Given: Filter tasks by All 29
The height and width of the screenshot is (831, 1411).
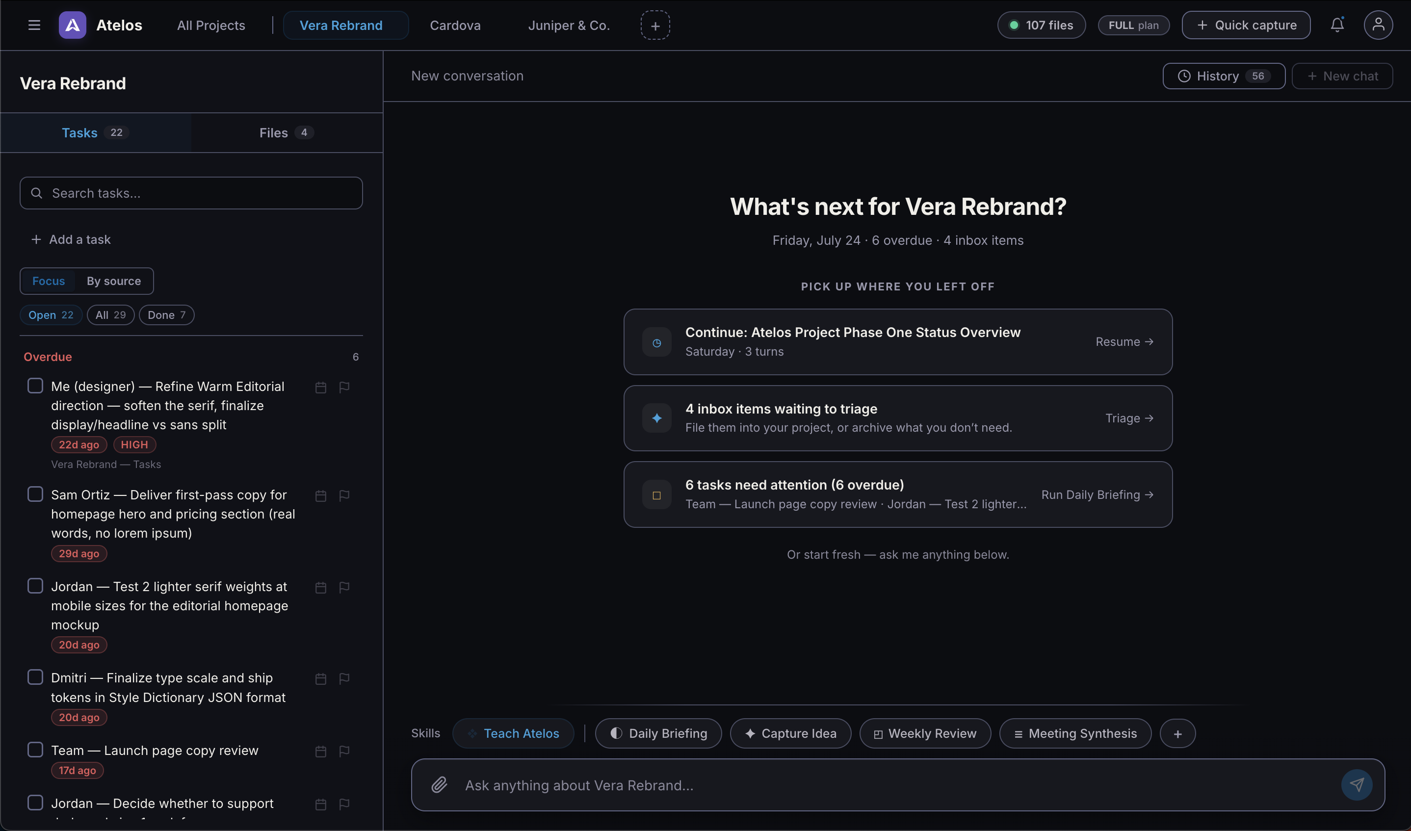Looking at the screenshot, I should [x=110, y=315].
